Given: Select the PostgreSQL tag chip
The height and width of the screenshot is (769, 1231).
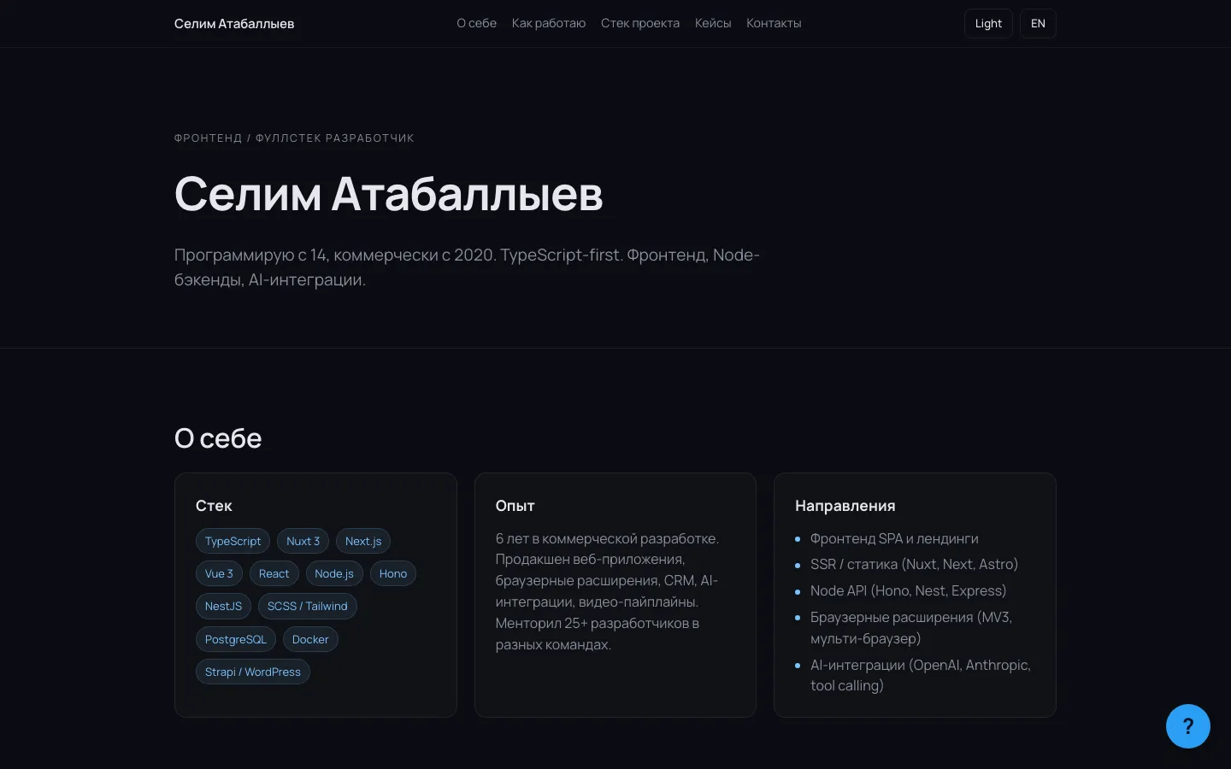Looking at the screenshot, I should coord(236,639).
